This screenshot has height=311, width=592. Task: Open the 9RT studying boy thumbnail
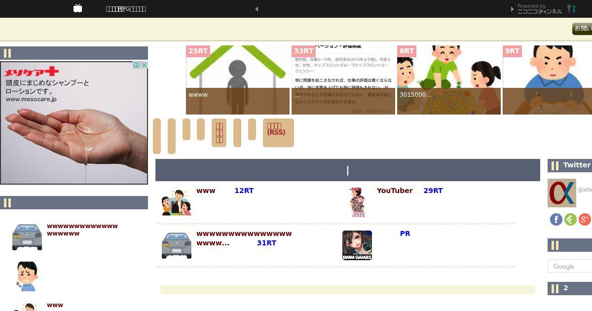tap(548, 80)
